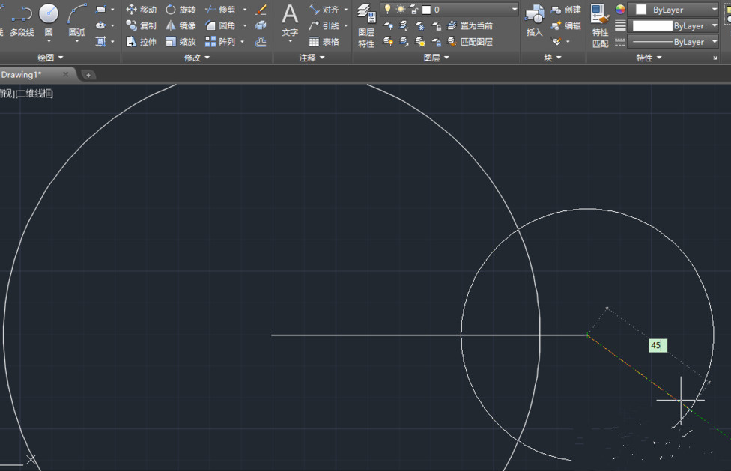
Task: Choose the Rectangle tool icon in 绘图 panel
Action: tap(100, 9)
